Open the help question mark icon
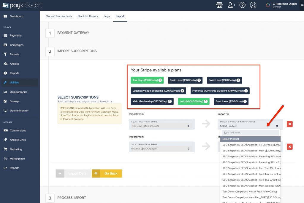This screenshot has width=304, height=203. pyautogui.click(x=242, y=5)
